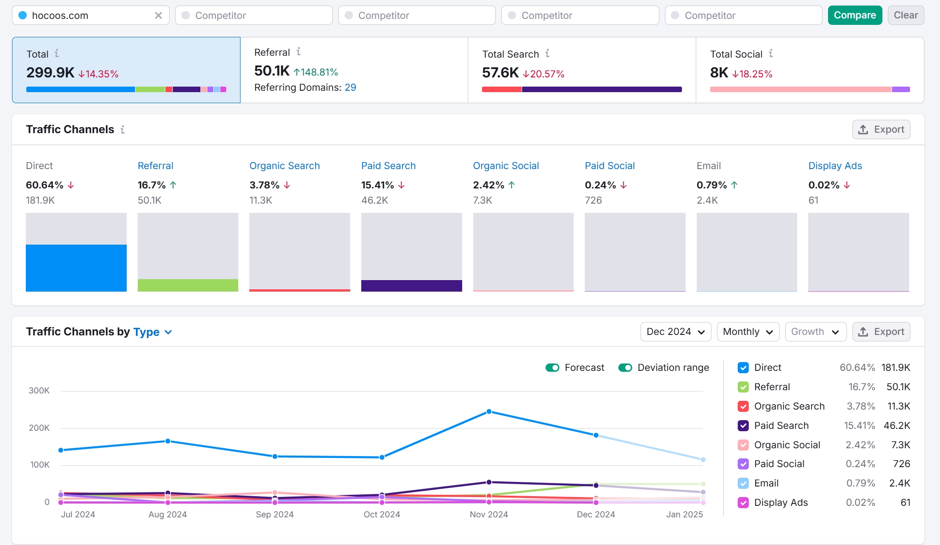Remove hocoos.com with the X icon

tap(159, 15)
